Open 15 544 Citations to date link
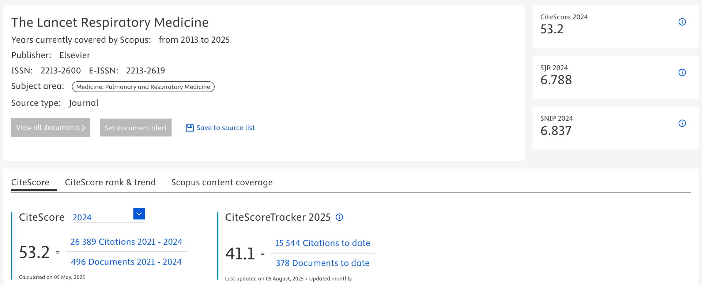 tap(322, 243)
